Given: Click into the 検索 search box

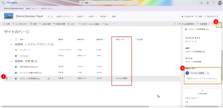Looking at the screenshot, I should coord(109,3).
